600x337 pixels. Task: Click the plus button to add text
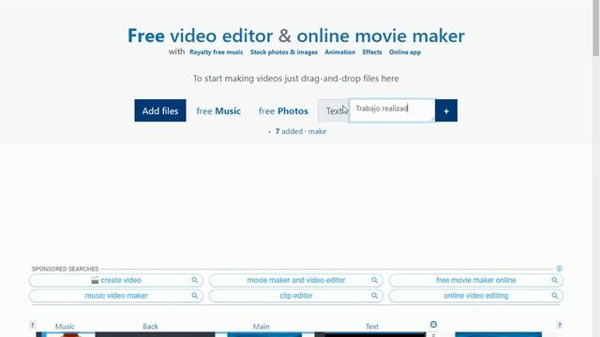(x=446, y=110)
